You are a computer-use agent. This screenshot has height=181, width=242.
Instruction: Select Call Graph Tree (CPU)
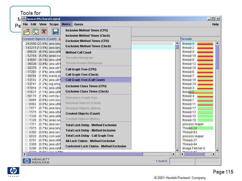(x=96, y=69)
